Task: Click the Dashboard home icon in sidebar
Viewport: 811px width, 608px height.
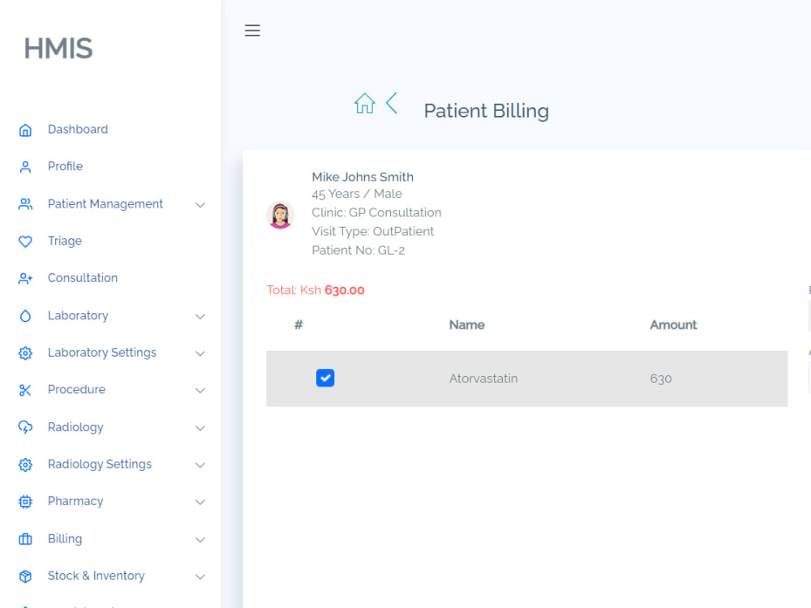Action: [25, 131]
